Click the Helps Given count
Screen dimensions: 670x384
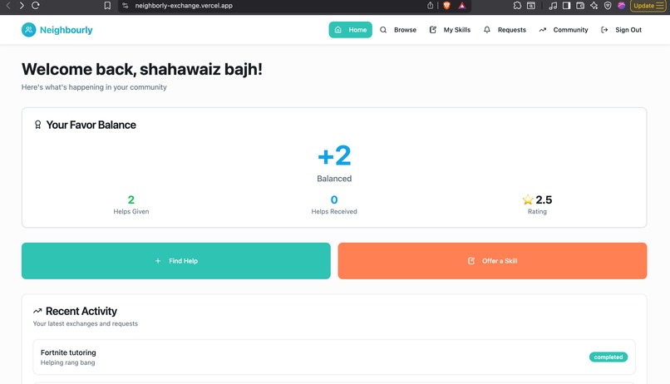click(131, 200)
